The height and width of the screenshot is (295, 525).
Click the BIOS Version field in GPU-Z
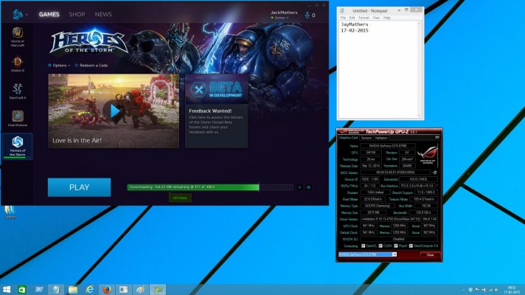395,173
